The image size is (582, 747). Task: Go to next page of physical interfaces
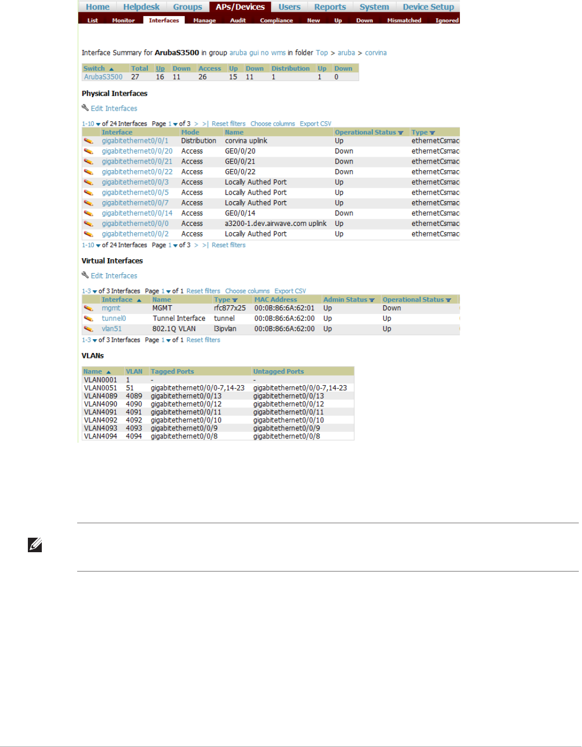coord(196,124)
